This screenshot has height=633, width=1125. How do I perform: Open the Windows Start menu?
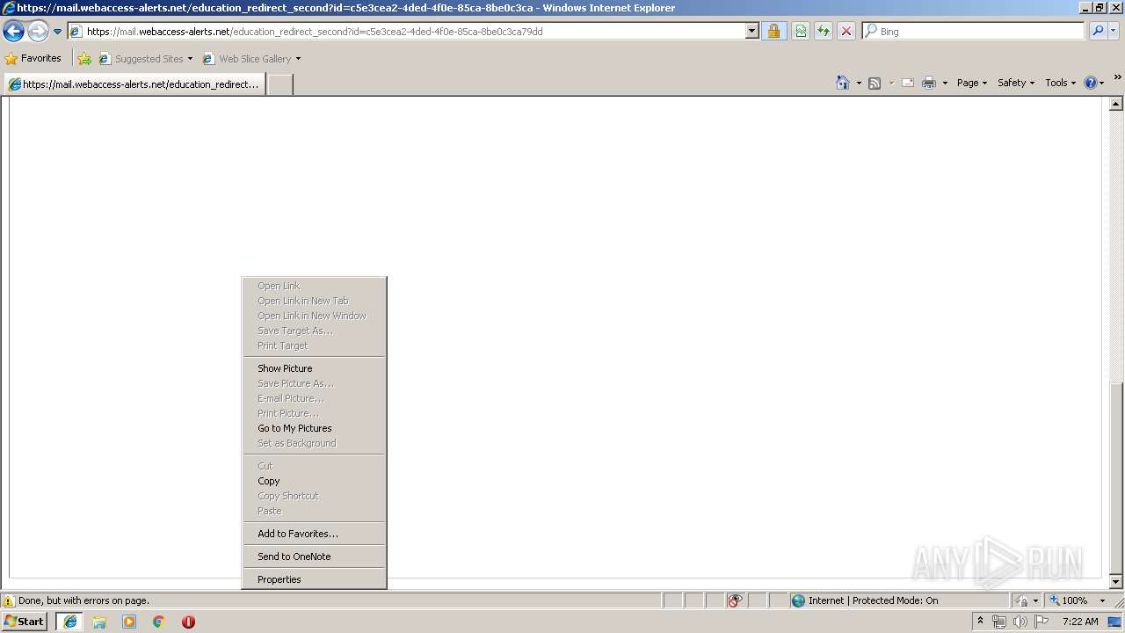pyautogui.click(x=24, y=622)
